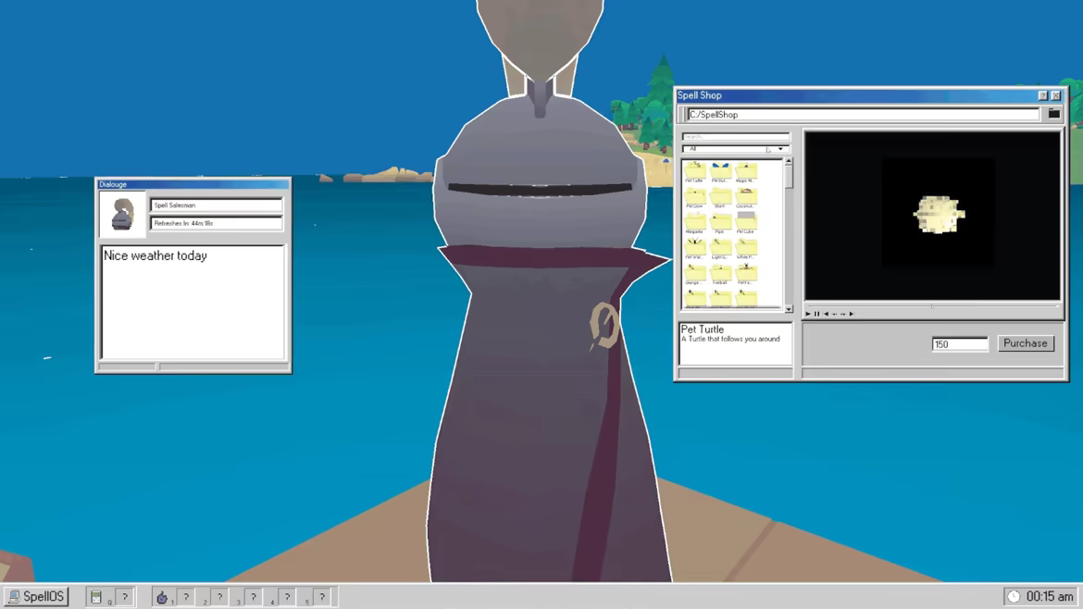Select the Blunt spell folder
This screenshot has height=609, width=1083.
click(x=720, y=197)
